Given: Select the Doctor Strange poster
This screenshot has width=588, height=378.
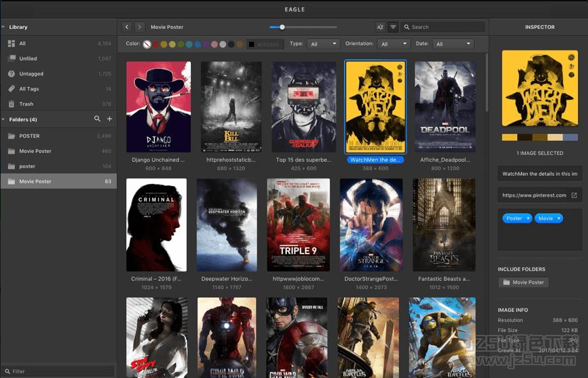Looking at the screenshot, I should [x=371, y=224].
